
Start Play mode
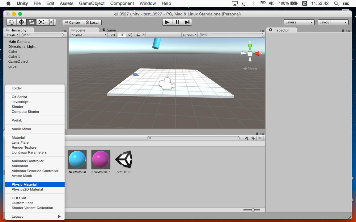(167, 22)
